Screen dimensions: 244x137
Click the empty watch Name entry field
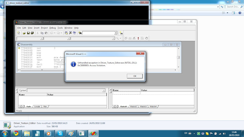pyautogui.click(x=126, y=93)
